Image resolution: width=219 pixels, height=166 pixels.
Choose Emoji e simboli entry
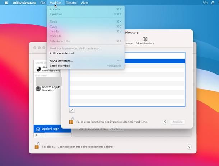point(85,66)
